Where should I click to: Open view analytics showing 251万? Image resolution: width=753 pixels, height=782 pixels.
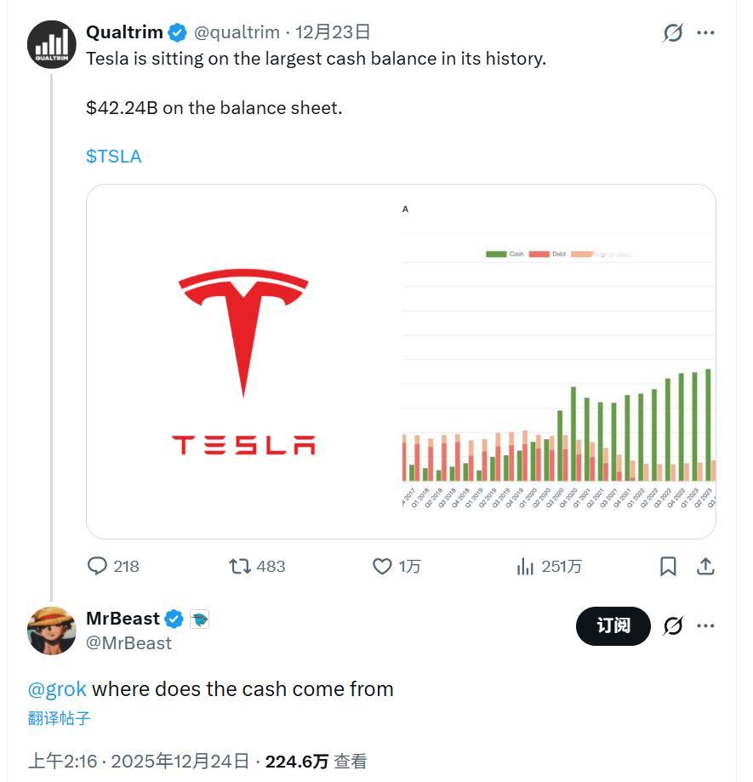coord(526,566)
